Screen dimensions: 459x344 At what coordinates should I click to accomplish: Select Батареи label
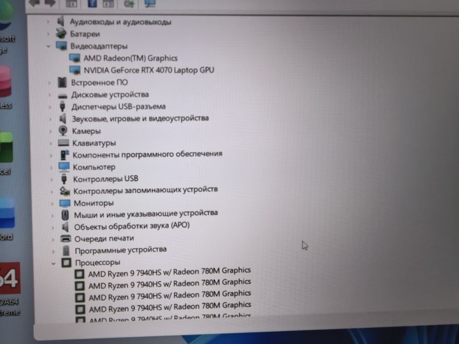[85, 33]
